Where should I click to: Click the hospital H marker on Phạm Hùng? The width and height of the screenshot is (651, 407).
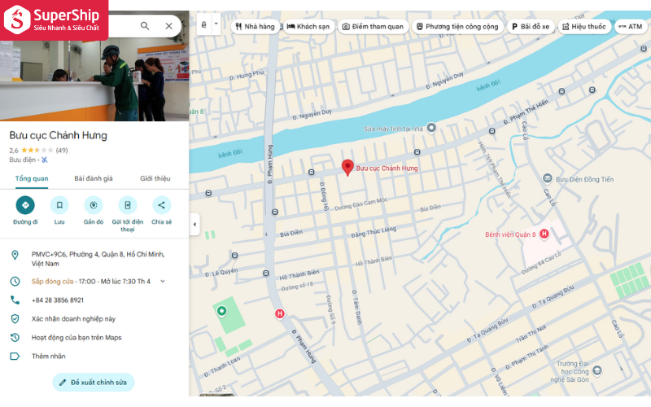point(280,313)
